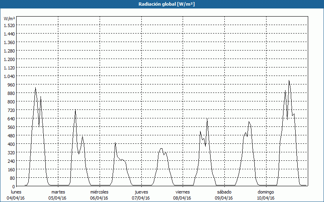Select the "jueves" day label
This screenshot has height=202, width=324.
(x=141, y=192)
